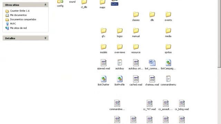Open Mi PC link
The image size is (221, 124).
(x=13, y=24)
